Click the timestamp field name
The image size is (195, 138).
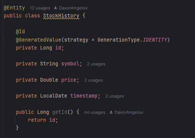pos(84,96)
